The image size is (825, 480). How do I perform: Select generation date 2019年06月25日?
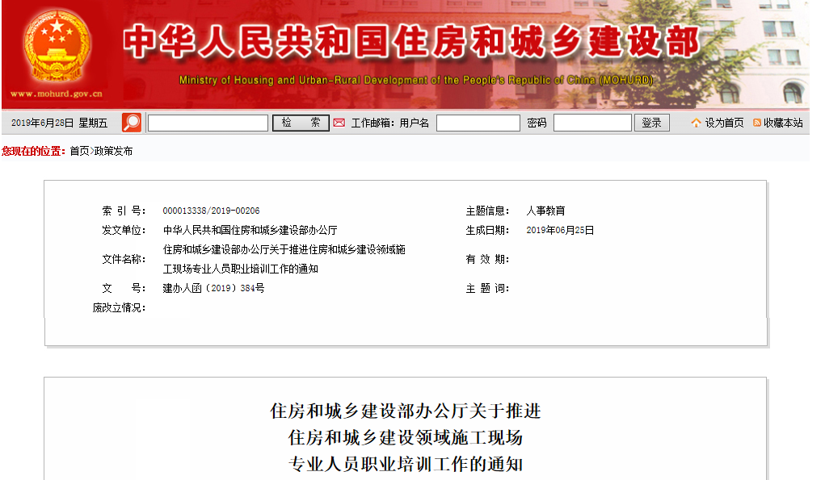(x=560, y=230)
